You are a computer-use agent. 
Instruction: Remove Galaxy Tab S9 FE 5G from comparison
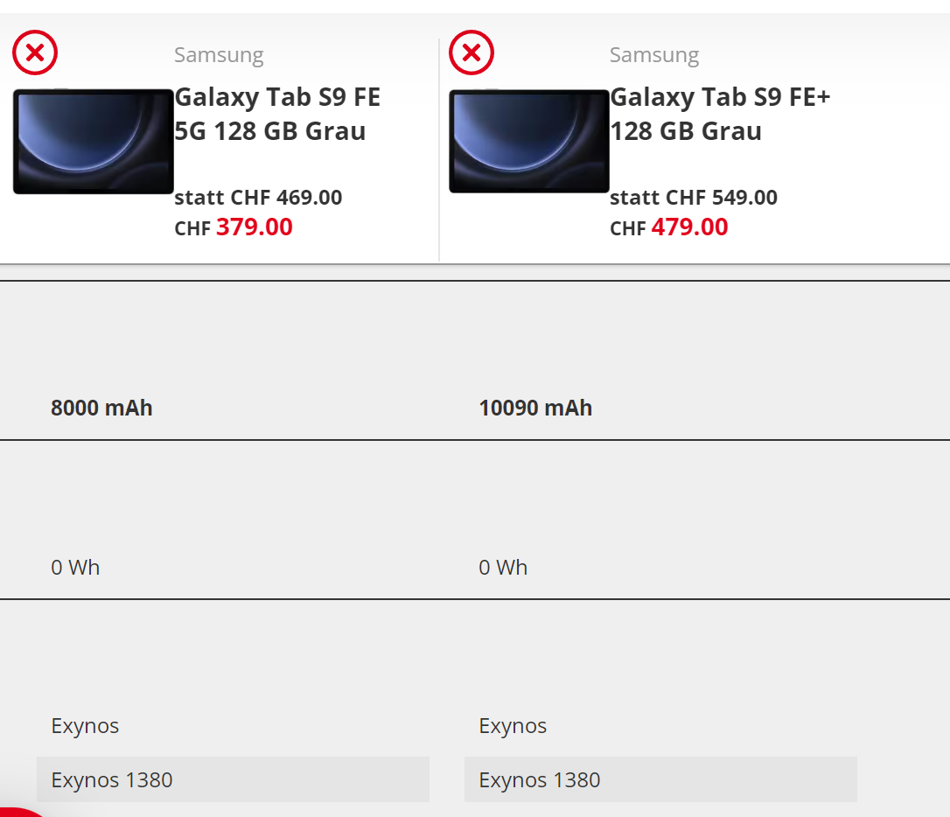point(35,52)
